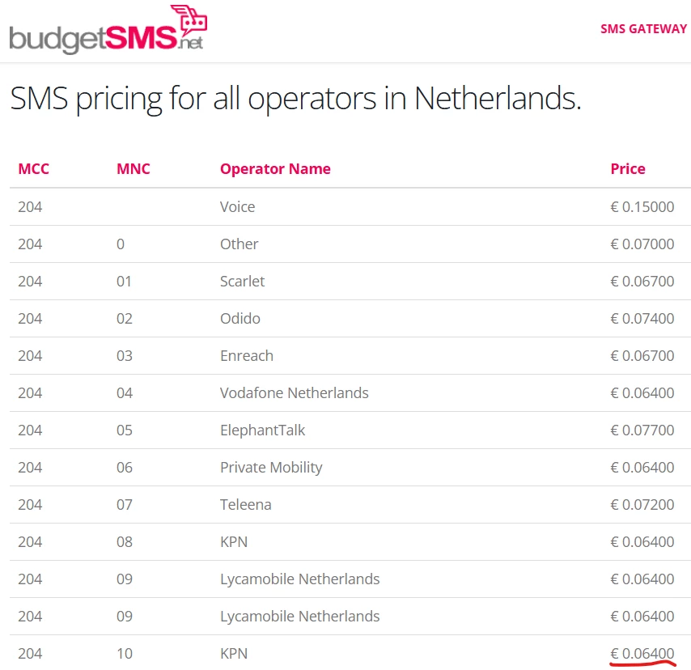691x670 pixels.
Task: Click the MCC column header
Action: [x=33, y=169]
